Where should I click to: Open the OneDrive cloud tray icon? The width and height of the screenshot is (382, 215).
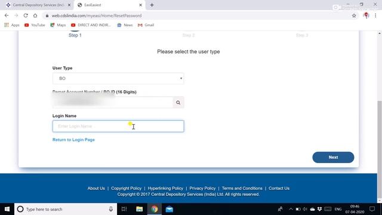312,209
